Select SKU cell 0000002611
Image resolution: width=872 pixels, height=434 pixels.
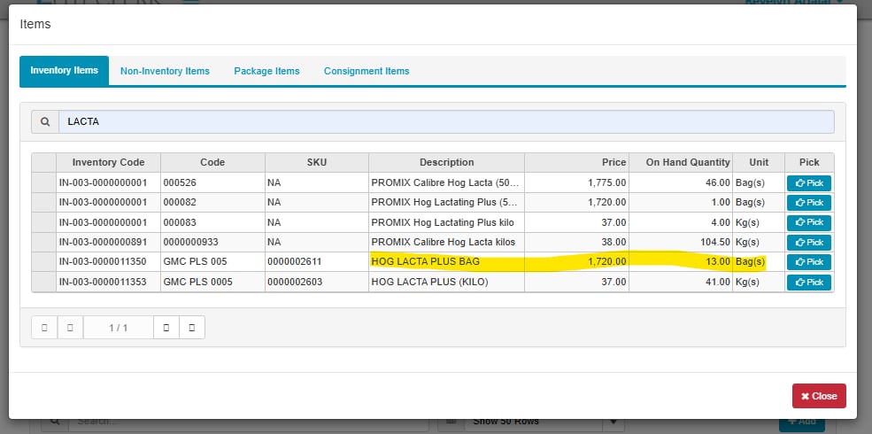click(316, 262)
